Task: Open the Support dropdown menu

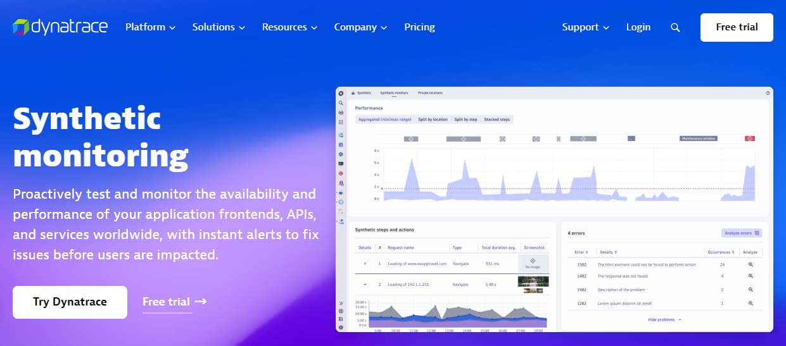Action: 585,27
